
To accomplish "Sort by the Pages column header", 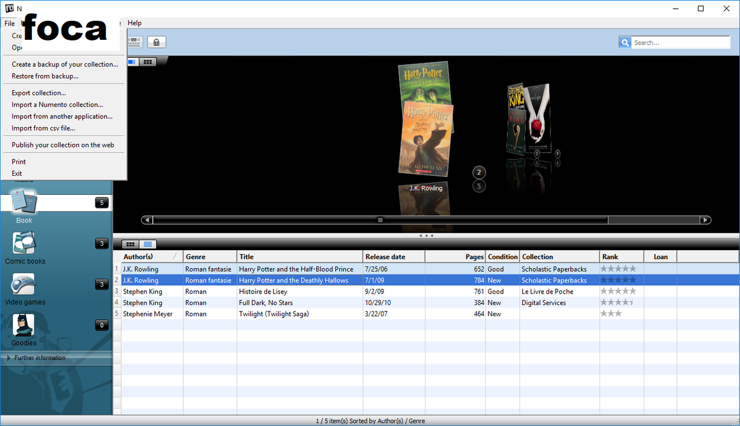I will click(455, 257).
